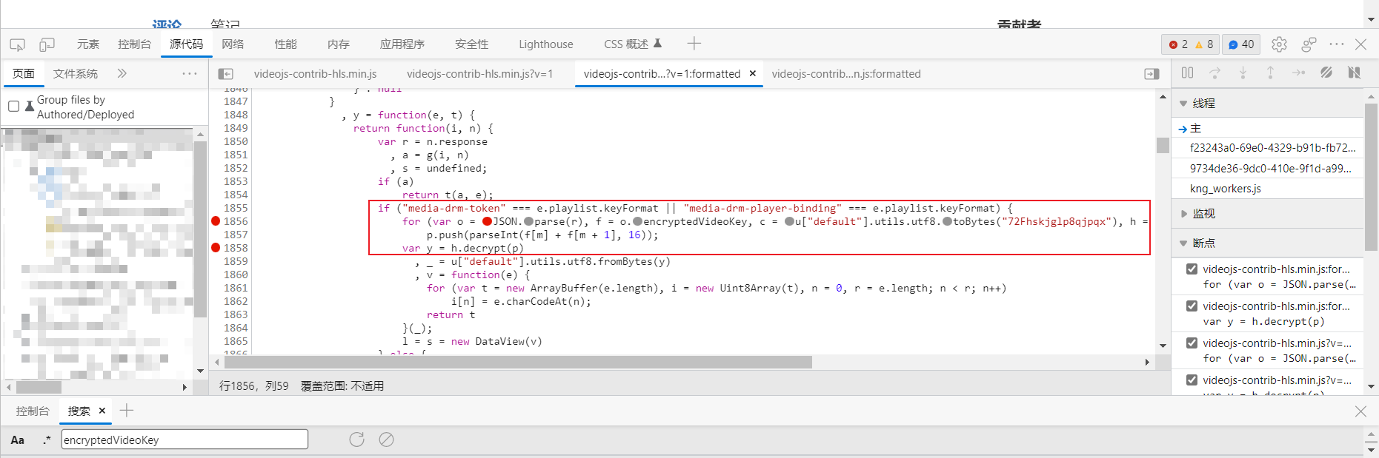
Task: Select the kng_workers.js thread
Action: pyautogui.click(x=1225, y=189)
